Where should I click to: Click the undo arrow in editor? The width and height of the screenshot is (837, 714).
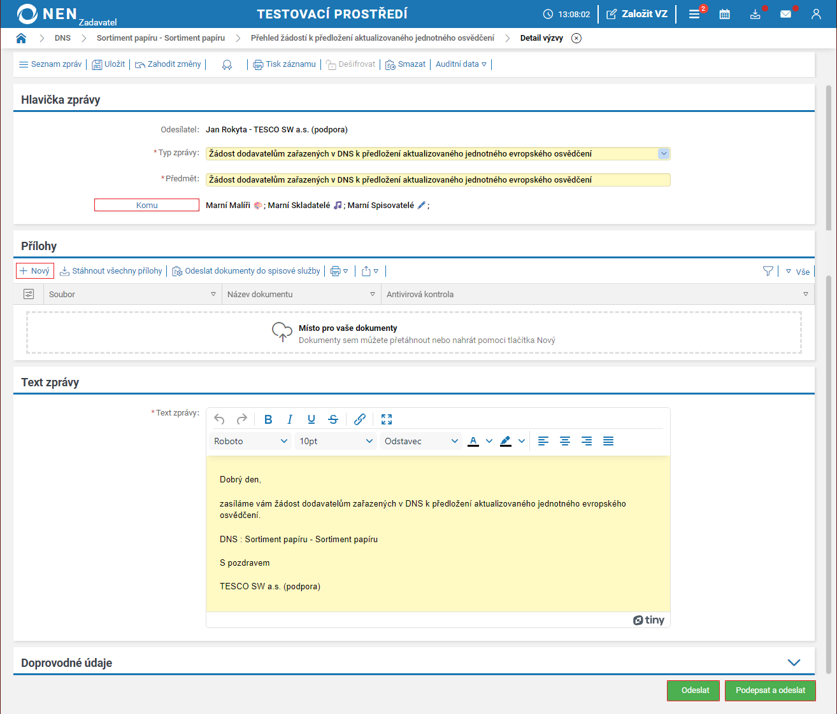pos(219,419)
